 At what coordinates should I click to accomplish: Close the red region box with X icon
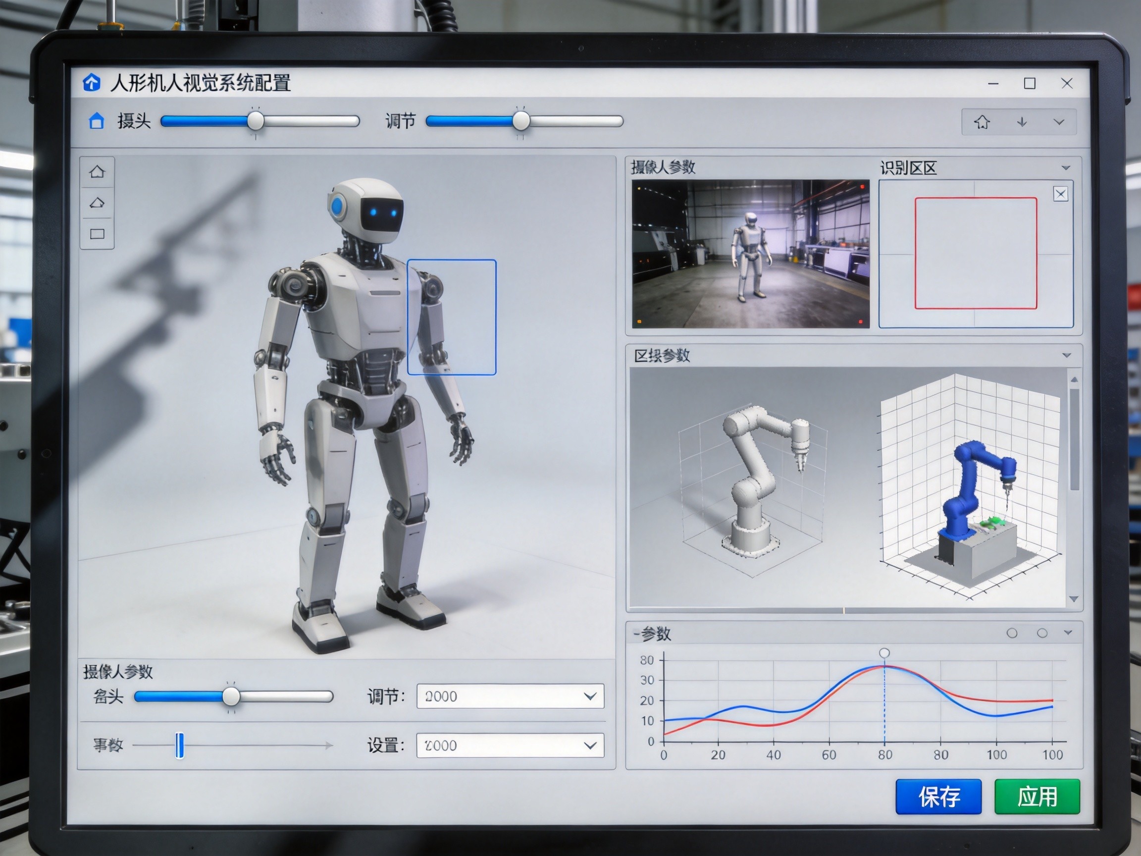click(x=1061, y=194)
